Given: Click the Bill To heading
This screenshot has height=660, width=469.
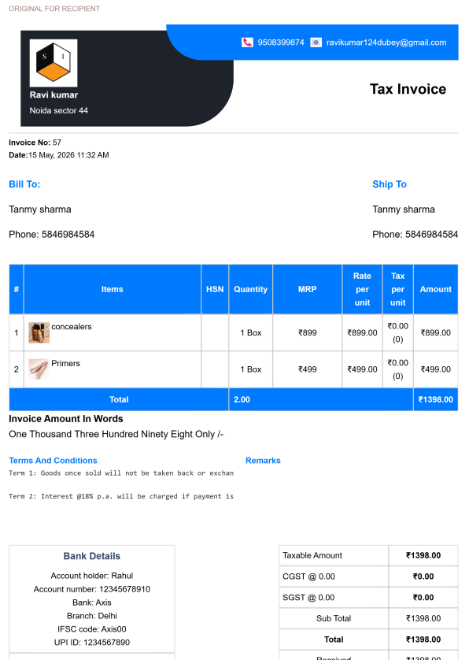Looking at the screenshot, I should (x=24, y=184).
